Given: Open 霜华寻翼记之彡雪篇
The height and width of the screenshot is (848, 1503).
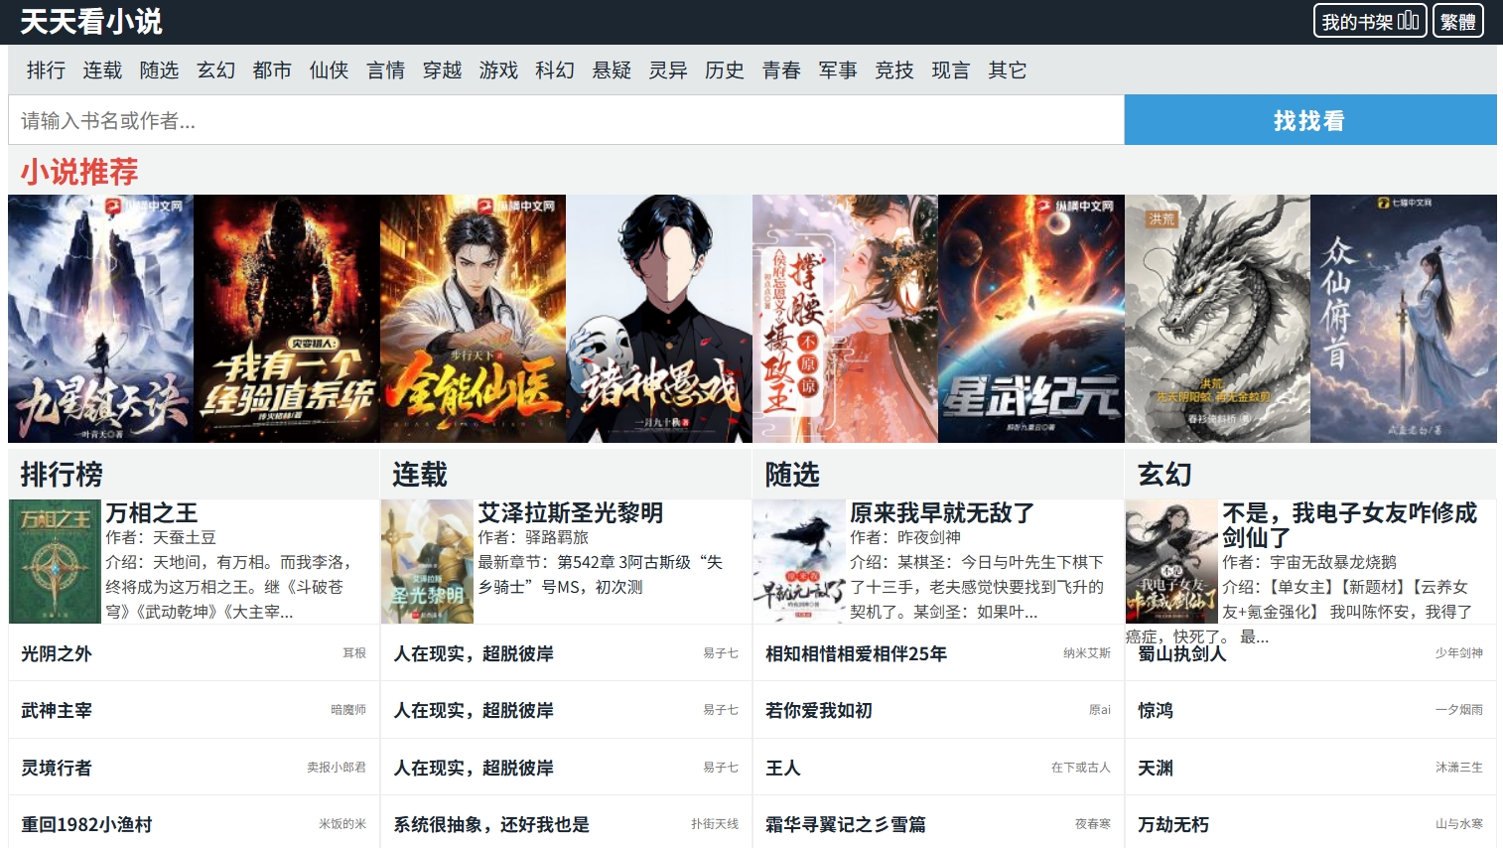Looking at the screenshot, I should [846, 824].
